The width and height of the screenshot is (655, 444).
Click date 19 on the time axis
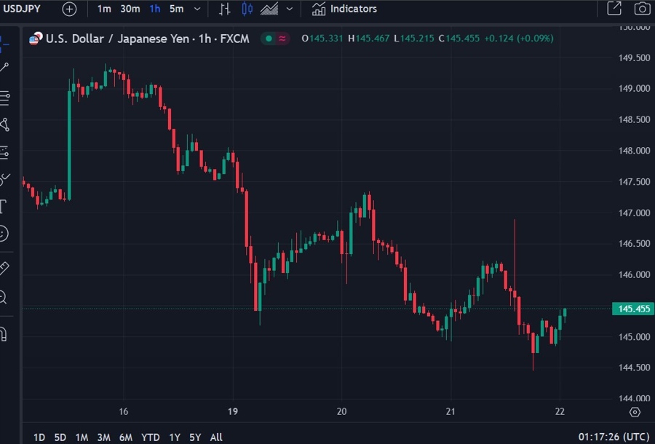point(233,411)
